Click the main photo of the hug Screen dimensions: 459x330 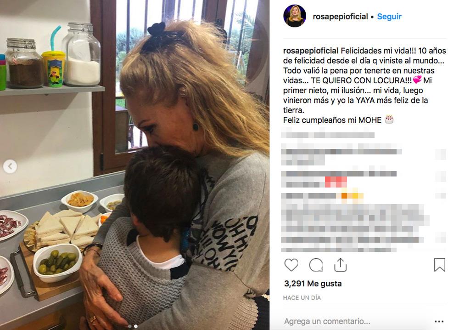pyautogui.click(x=134, y=165)
